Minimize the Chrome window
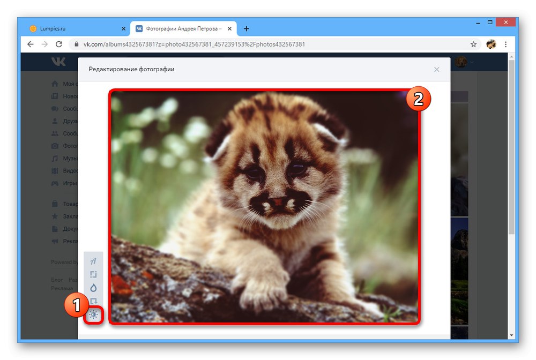536x360 pixels. click(x=478, y=22)
